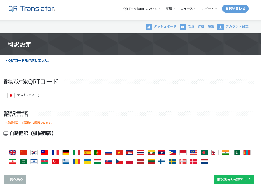
Task: Pick the Saudi Arabia flag
Action: (23, 161)
